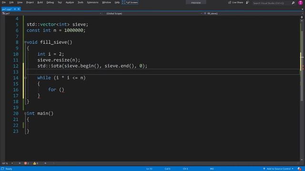Open the Analyze menu
Screen dimensions: 305x171
70,2
